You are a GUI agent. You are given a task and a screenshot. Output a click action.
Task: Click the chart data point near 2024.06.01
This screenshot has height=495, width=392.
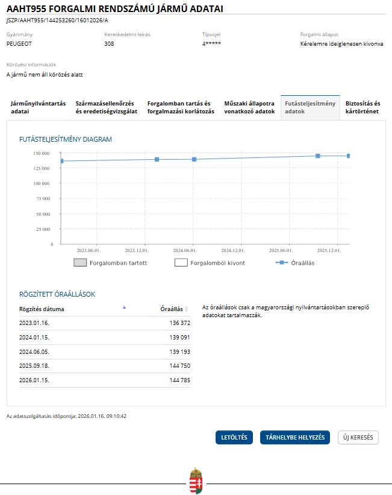[194, 159]
